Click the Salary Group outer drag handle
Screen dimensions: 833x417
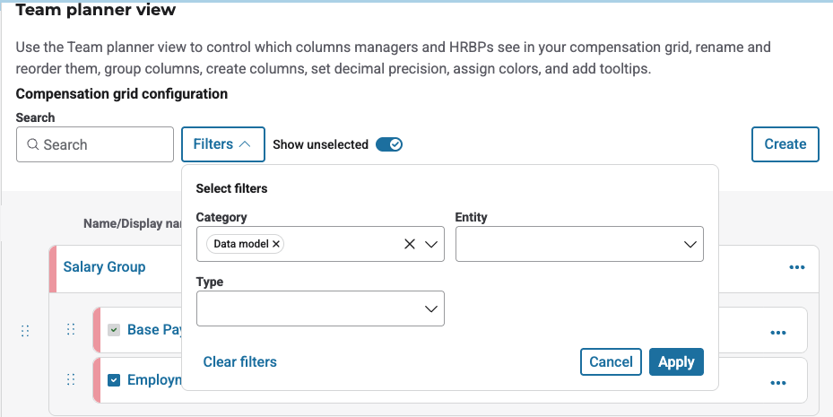pos(25,331)
